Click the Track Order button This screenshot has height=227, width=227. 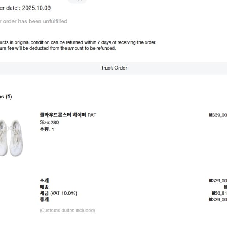(x=114, y=68)
